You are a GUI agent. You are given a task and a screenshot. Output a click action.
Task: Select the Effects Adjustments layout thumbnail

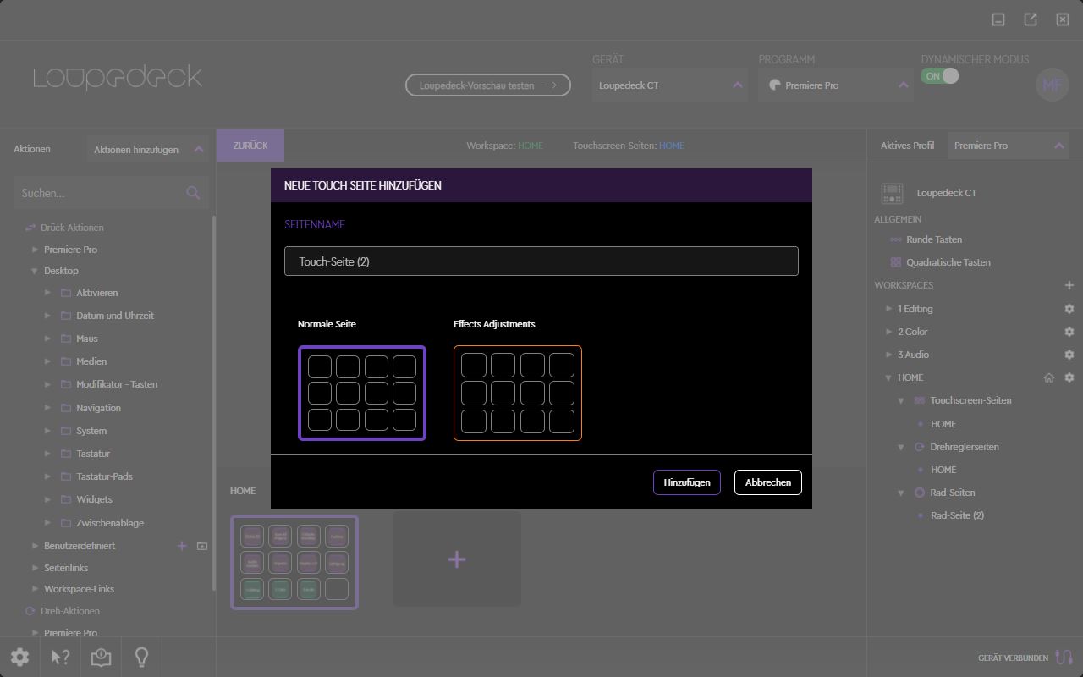pos(518,393)
